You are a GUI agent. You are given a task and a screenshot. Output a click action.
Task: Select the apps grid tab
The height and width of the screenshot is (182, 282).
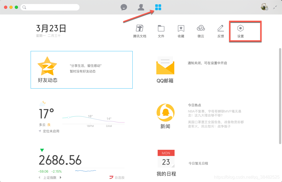(158, 7)
